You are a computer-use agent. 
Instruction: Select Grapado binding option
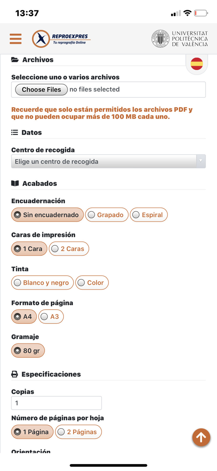point(106,215)
